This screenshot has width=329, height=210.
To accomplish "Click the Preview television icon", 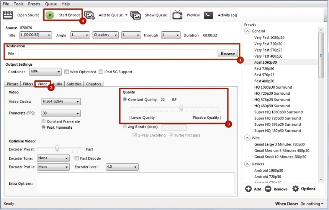I will (x=177, y=15).
